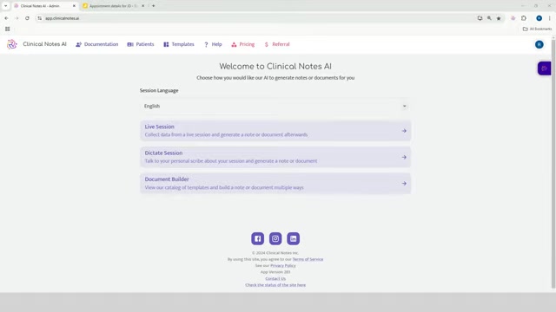
Task: Click the pink extension icon in toolbar
Action: click(x=513, y=18)
